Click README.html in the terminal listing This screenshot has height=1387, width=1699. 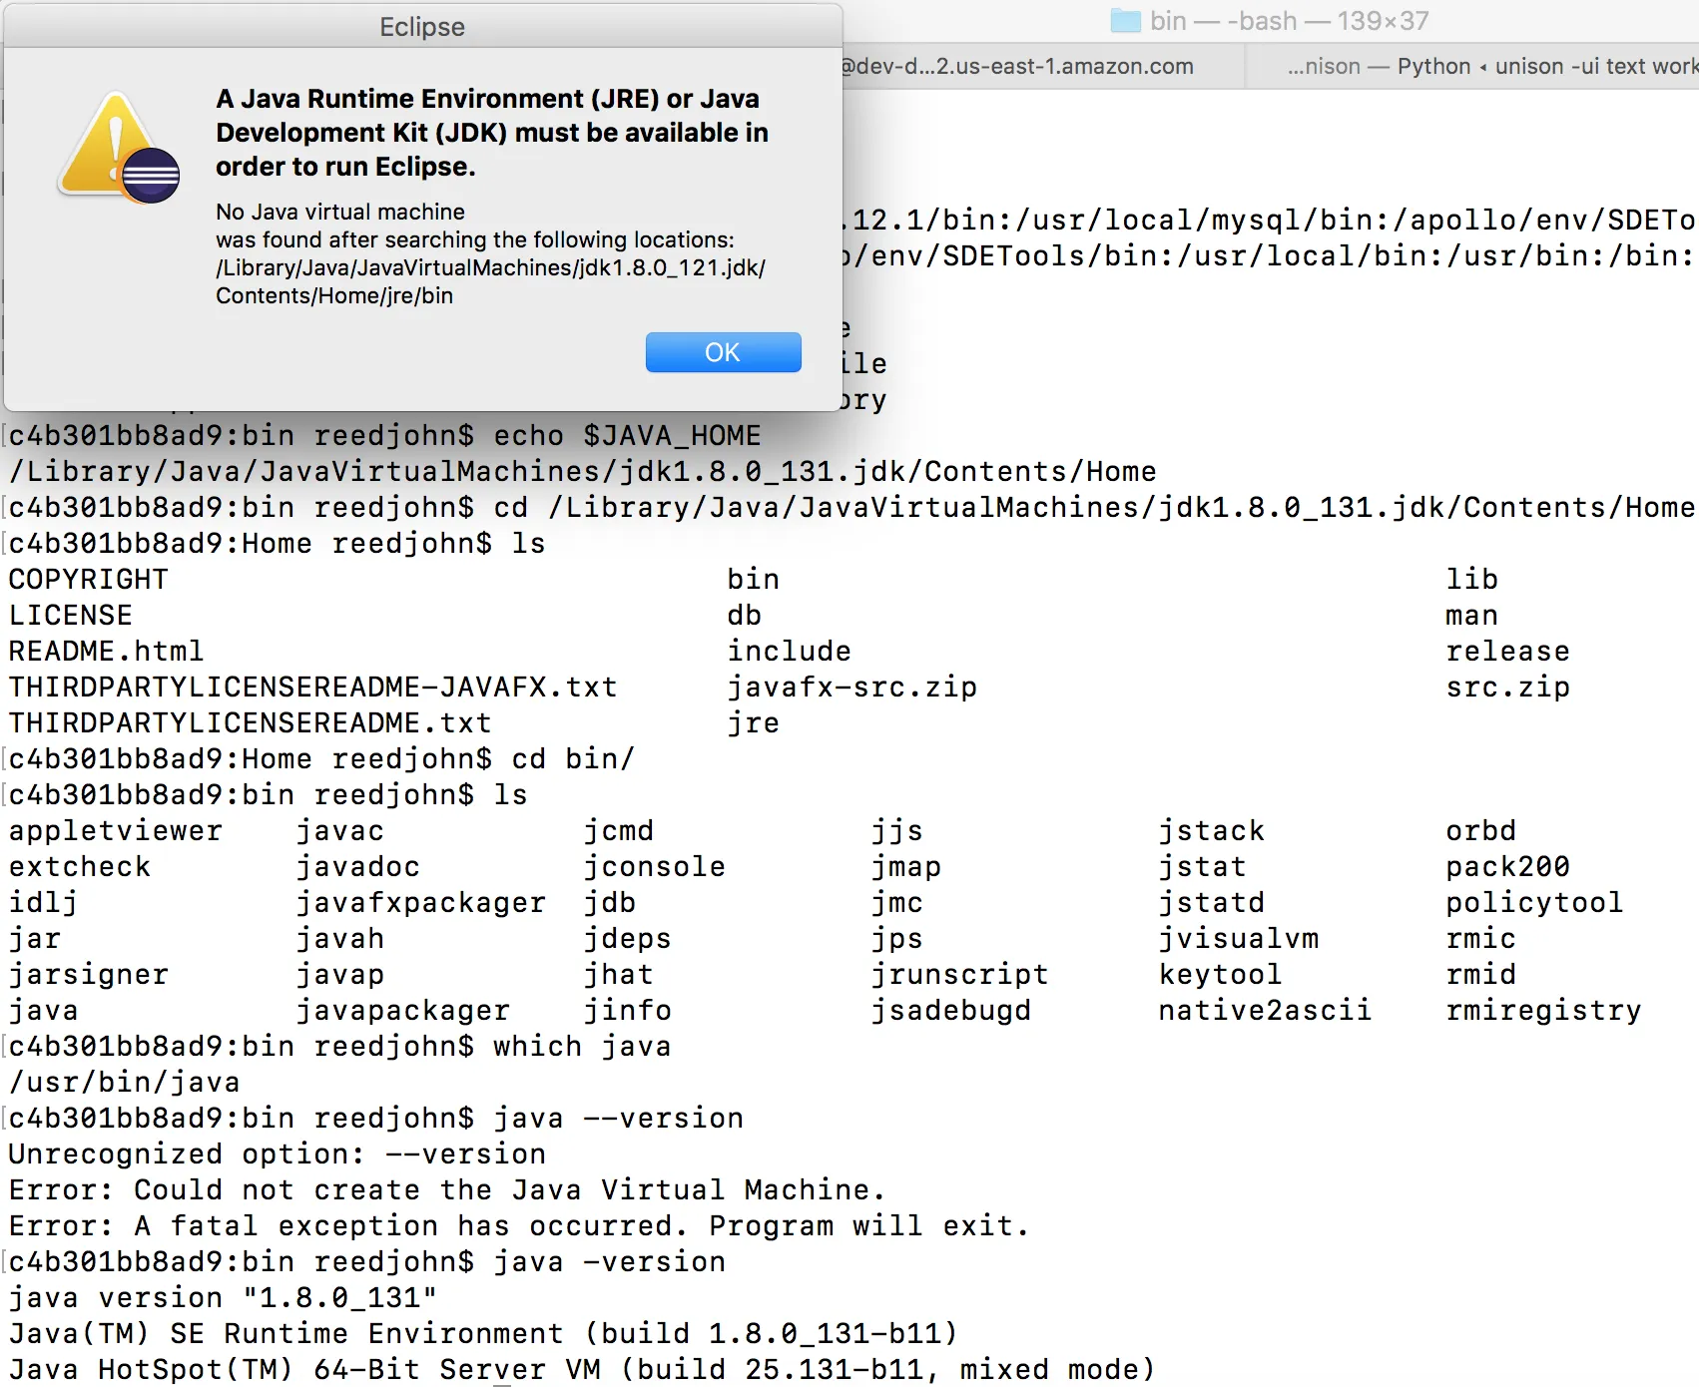click(x=107, y=652)
